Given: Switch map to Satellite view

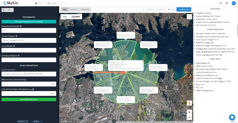Looking at the screenshot, I should 76,17.
